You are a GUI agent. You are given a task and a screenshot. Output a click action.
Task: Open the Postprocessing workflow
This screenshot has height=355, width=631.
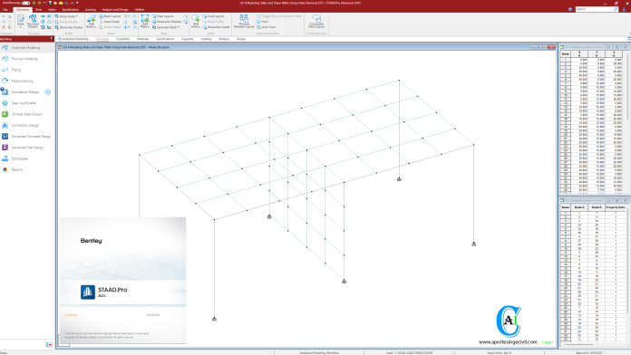click(27, 81)
